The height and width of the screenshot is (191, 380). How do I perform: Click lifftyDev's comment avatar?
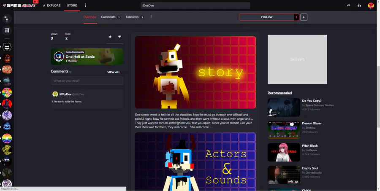tap(55, 94)
